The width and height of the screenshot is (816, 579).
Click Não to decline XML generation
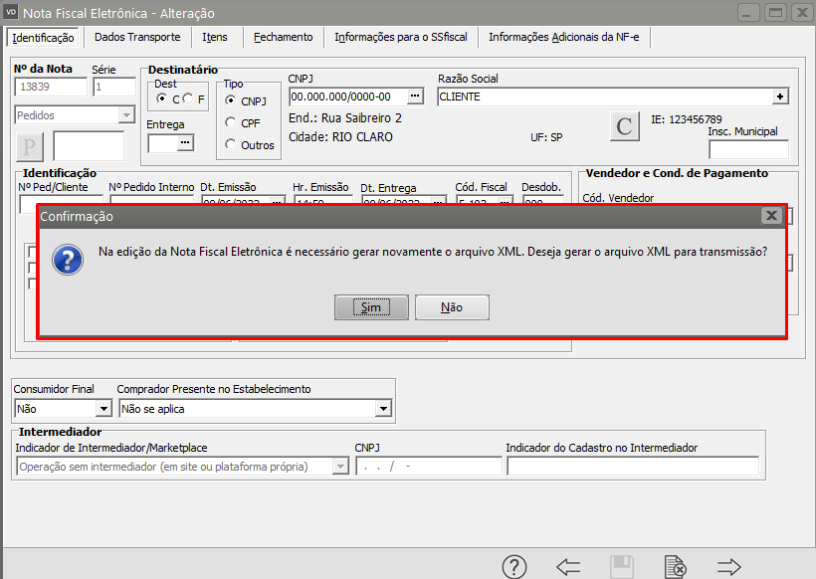452,307
